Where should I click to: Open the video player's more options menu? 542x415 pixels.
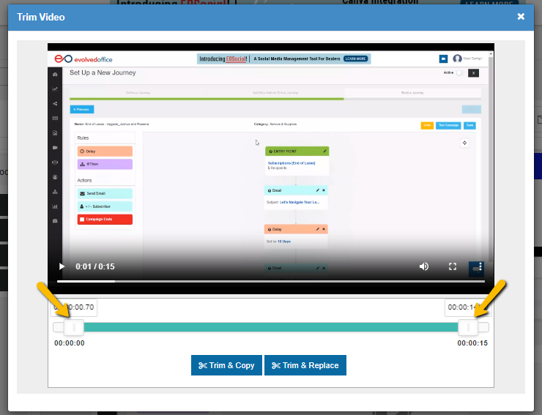[x=480, y=266]
